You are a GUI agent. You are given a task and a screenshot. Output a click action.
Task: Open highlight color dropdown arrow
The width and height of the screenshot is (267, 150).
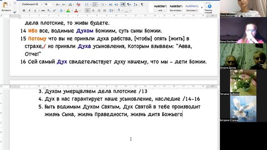[72, 10]
